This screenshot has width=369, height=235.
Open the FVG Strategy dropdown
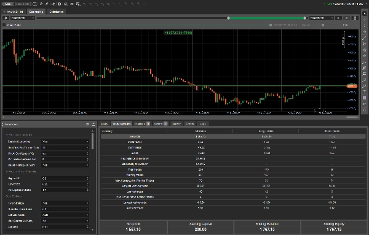pyautogui.click(x=65, y=203)
